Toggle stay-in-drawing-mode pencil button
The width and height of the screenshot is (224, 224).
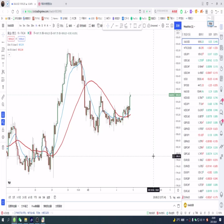(3, 122)
